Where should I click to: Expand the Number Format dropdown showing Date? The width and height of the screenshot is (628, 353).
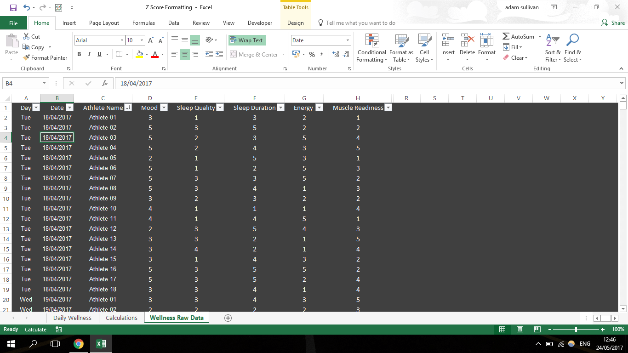coord(347,40)
